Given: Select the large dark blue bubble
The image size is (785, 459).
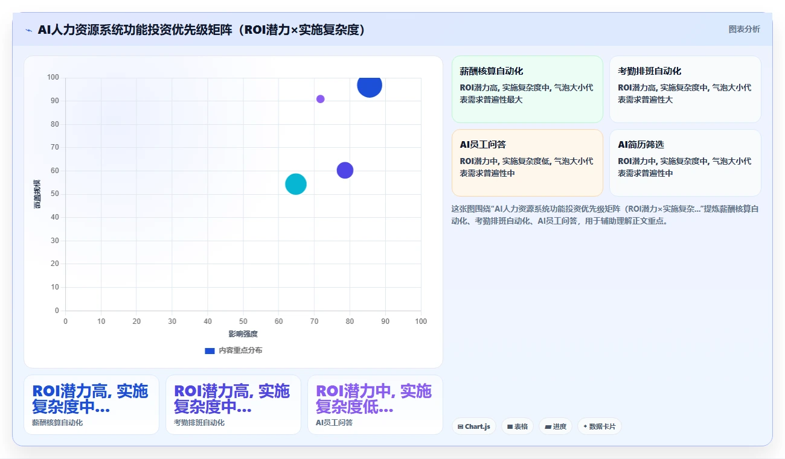Looking at the screenshot, I should pyautogui.click(x=370, y=85).
